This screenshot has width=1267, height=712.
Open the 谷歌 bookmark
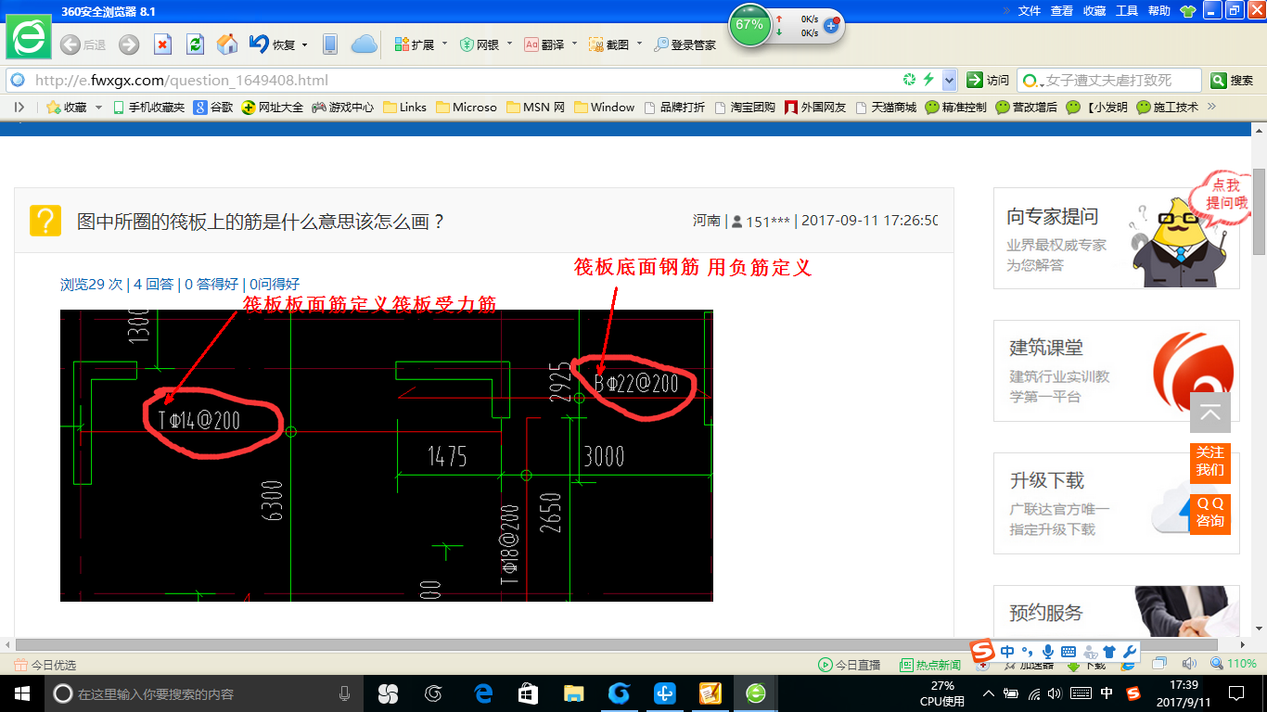[213, 107]
